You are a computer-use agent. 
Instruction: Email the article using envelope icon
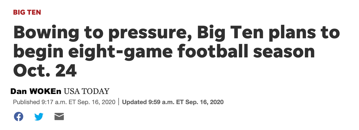coord(59,116)
